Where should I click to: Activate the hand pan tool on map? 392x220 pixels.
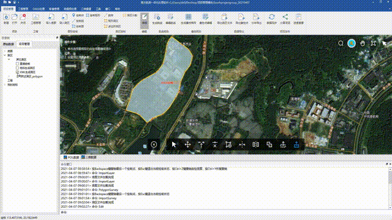coord(363,43)
